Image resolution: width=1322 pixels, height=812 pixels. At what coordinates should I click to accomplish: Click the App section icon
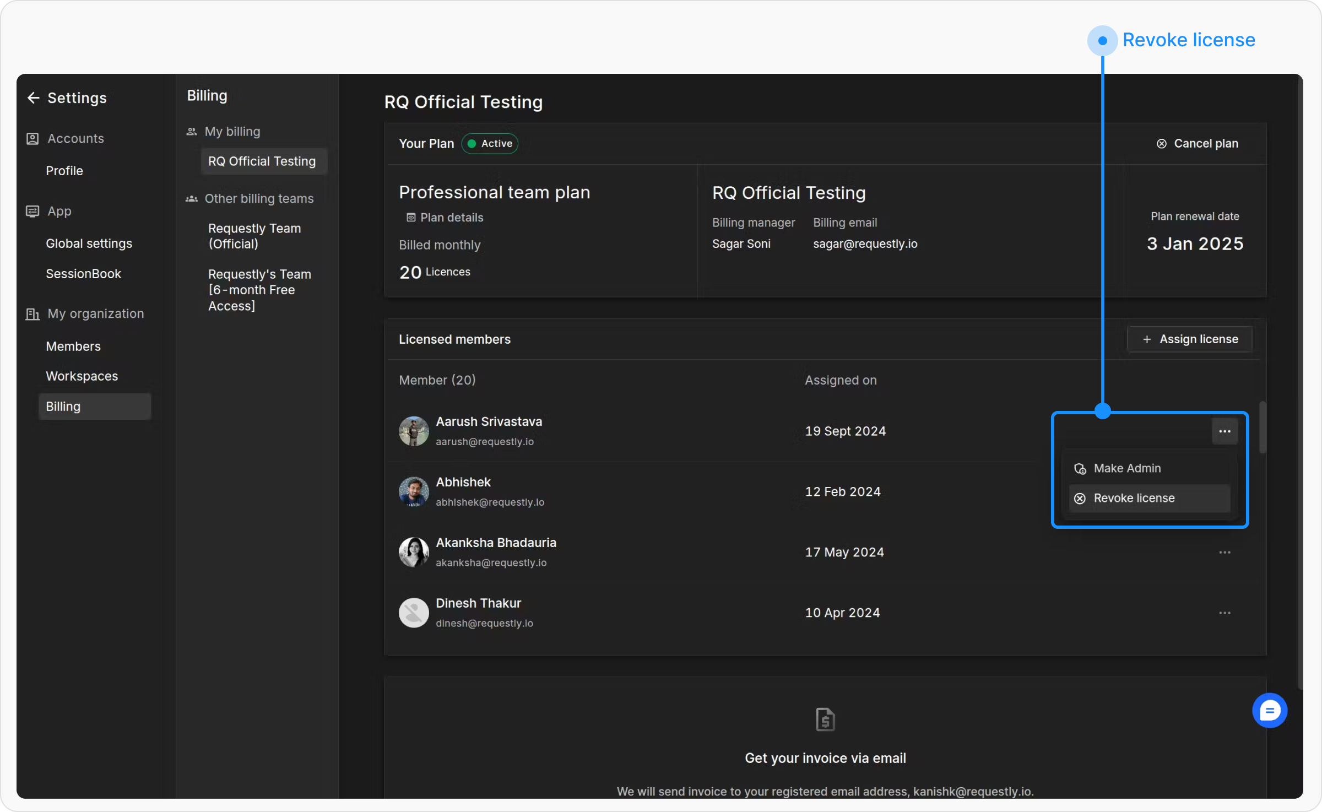32,211
